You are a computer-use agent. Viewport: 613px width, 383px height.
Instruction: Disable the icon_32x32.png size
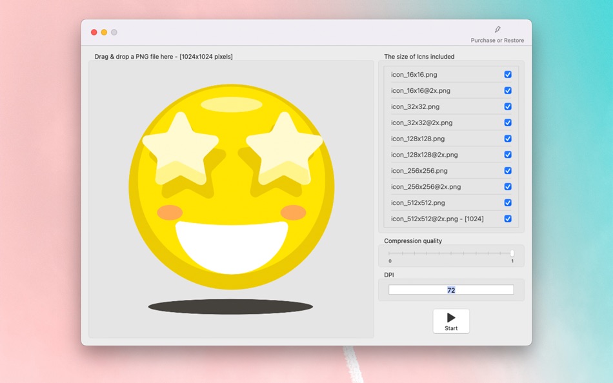pyautogui.click(x=508, y=106)
